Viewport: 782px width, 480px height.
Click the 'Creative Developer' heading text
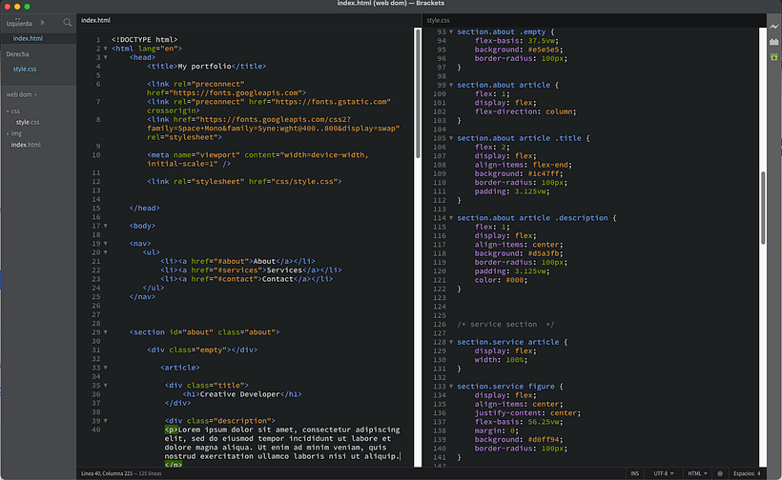240,394
